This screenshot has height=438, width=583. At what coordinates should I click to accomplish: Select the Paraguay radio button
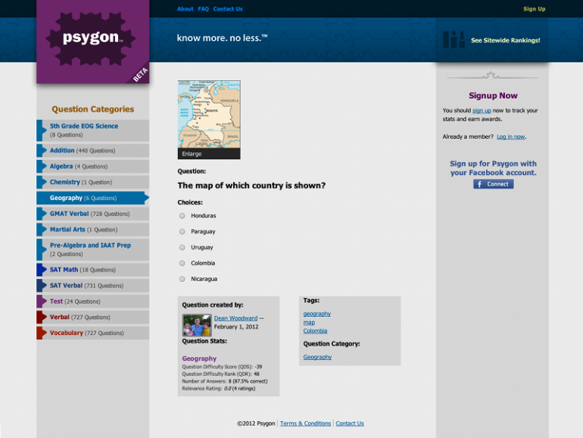pos(182,231)
